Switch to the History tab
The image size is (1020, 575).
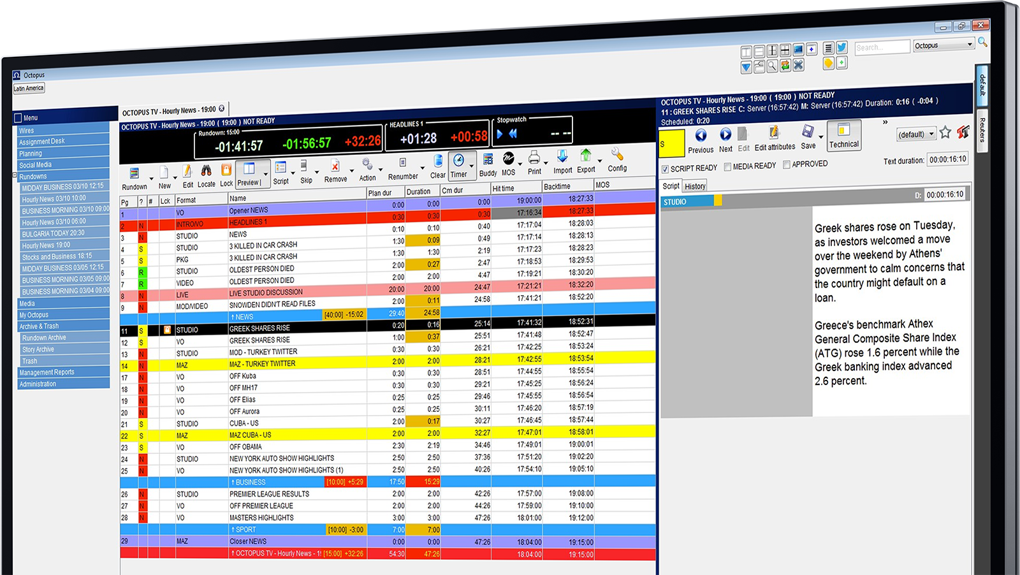[x=695, y=186]
